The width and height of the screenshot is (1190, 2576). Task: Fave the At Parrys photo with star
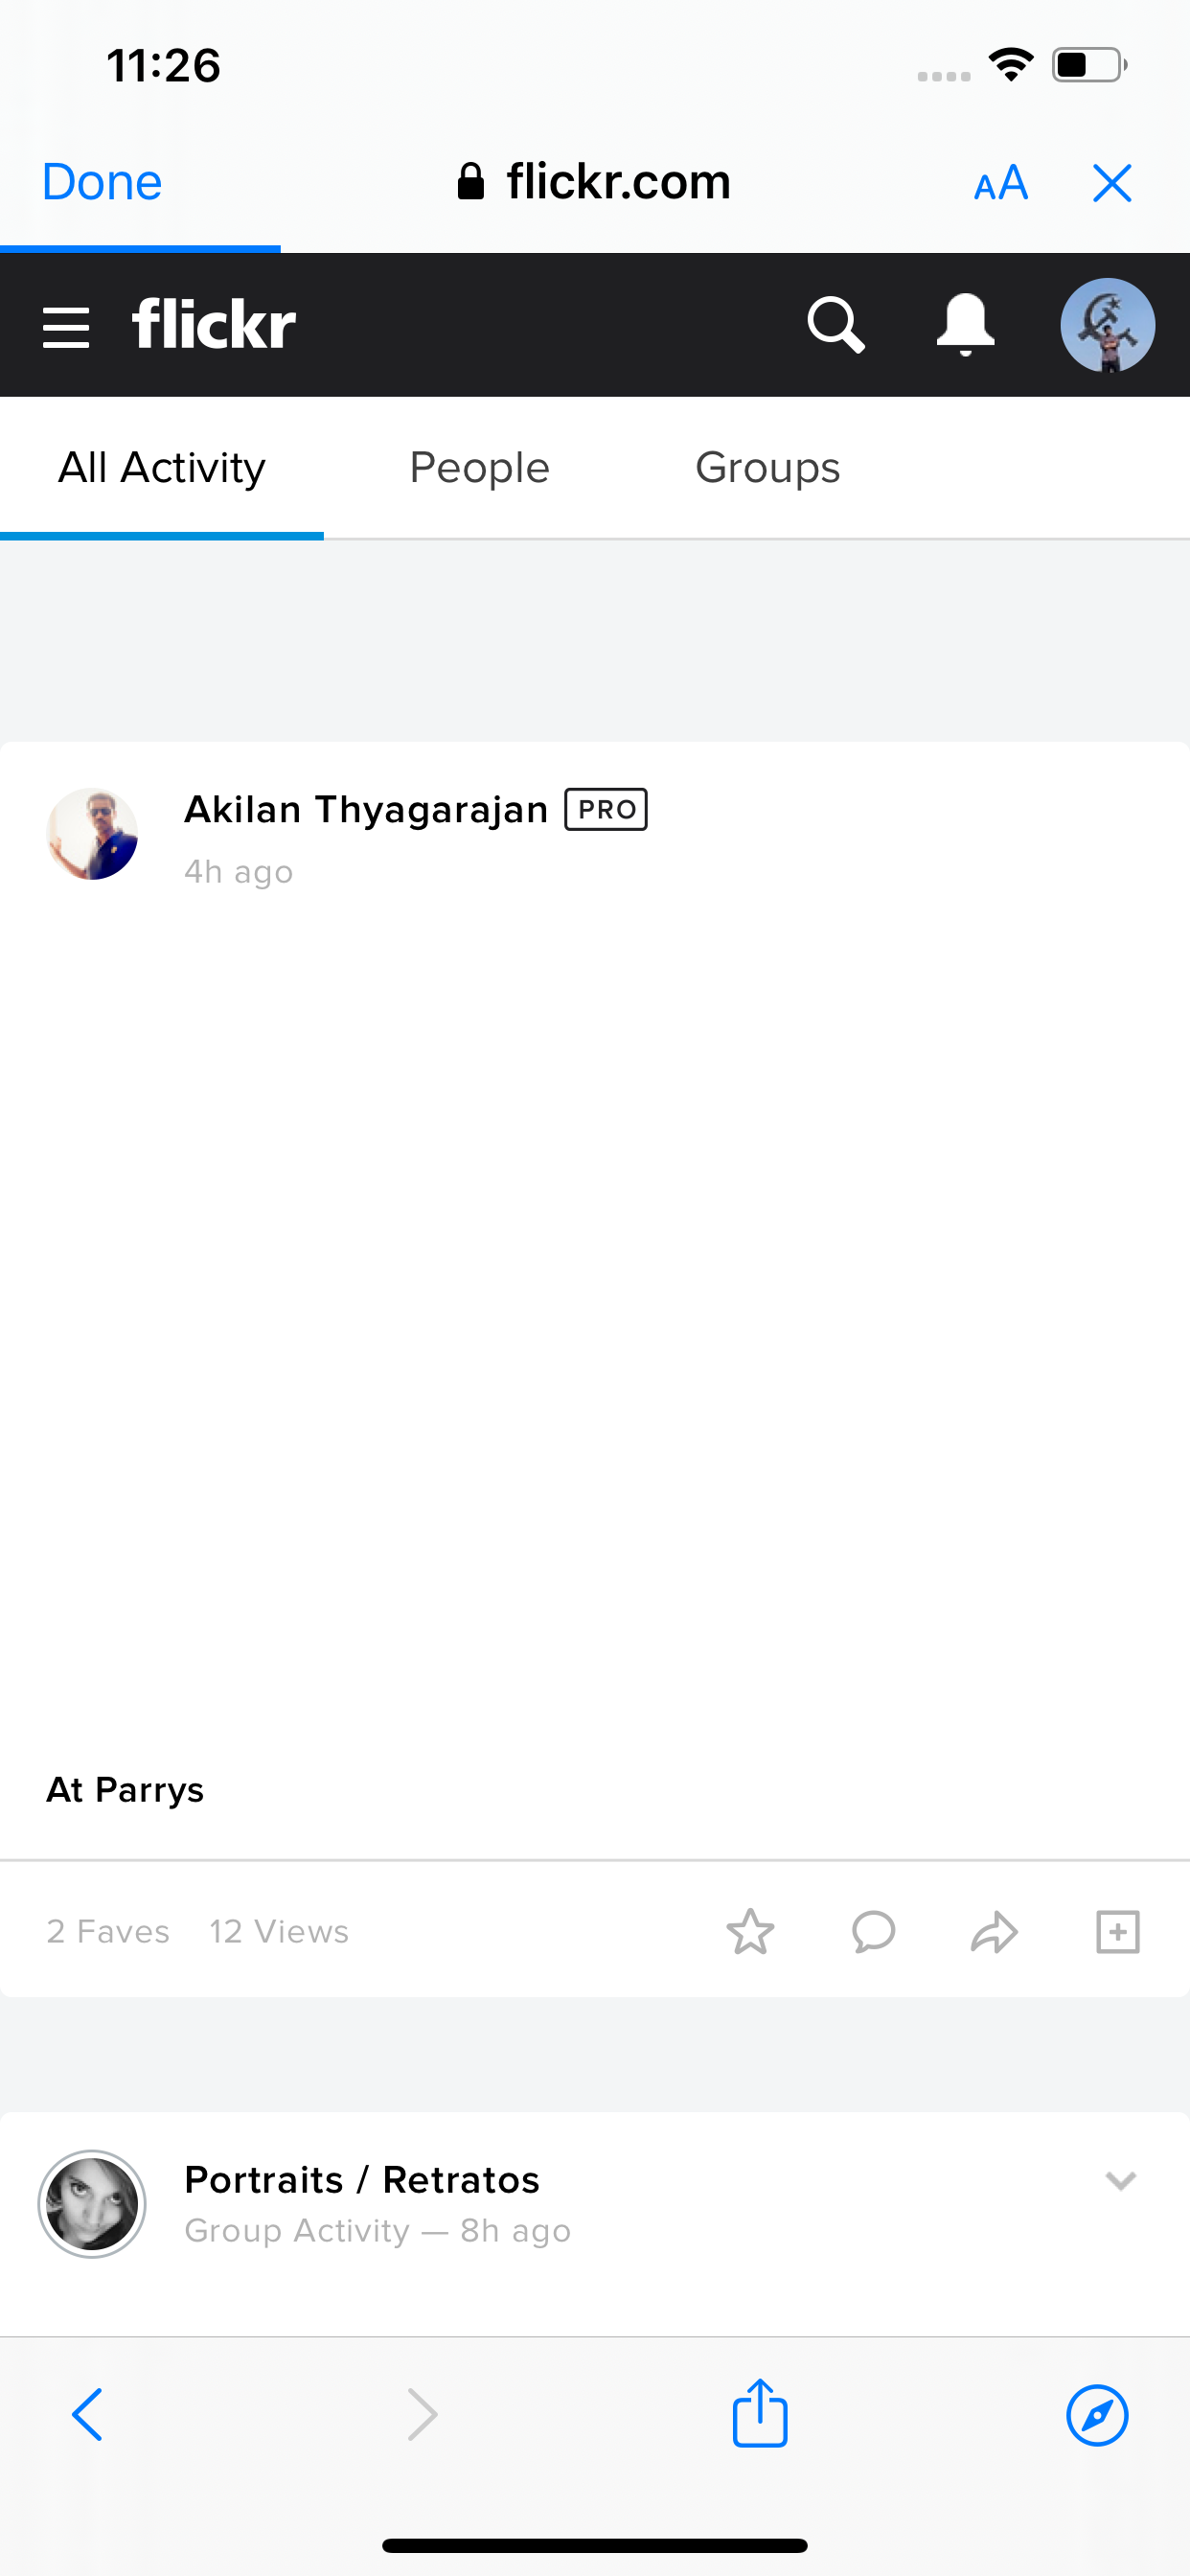pos(750,1931)
